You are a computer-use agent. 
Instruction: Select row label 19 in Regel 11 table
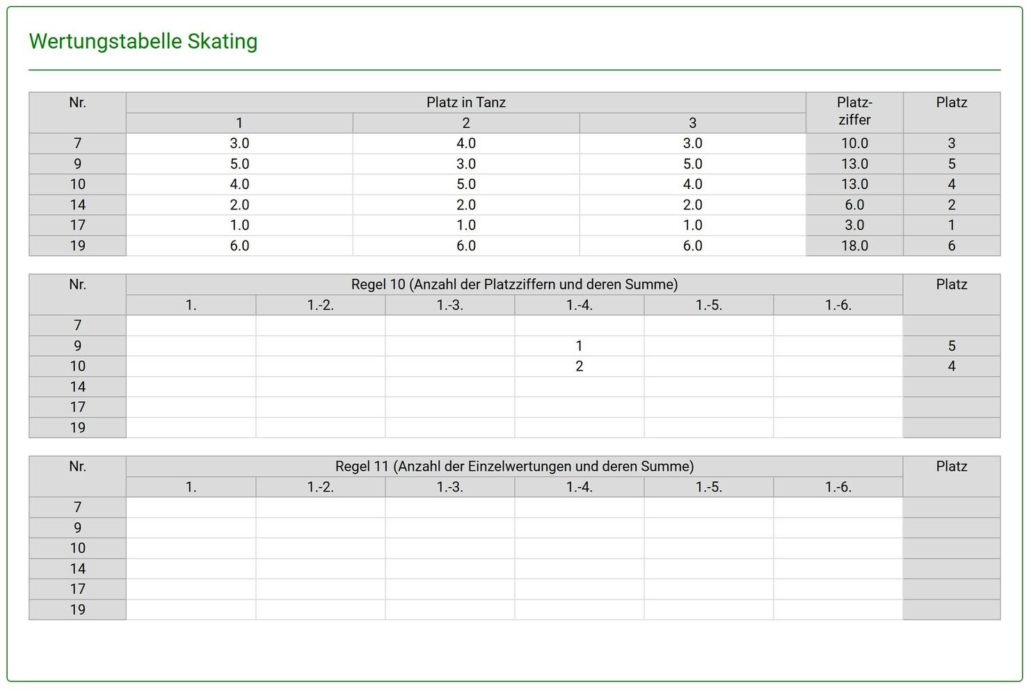[x=77, y=610]
